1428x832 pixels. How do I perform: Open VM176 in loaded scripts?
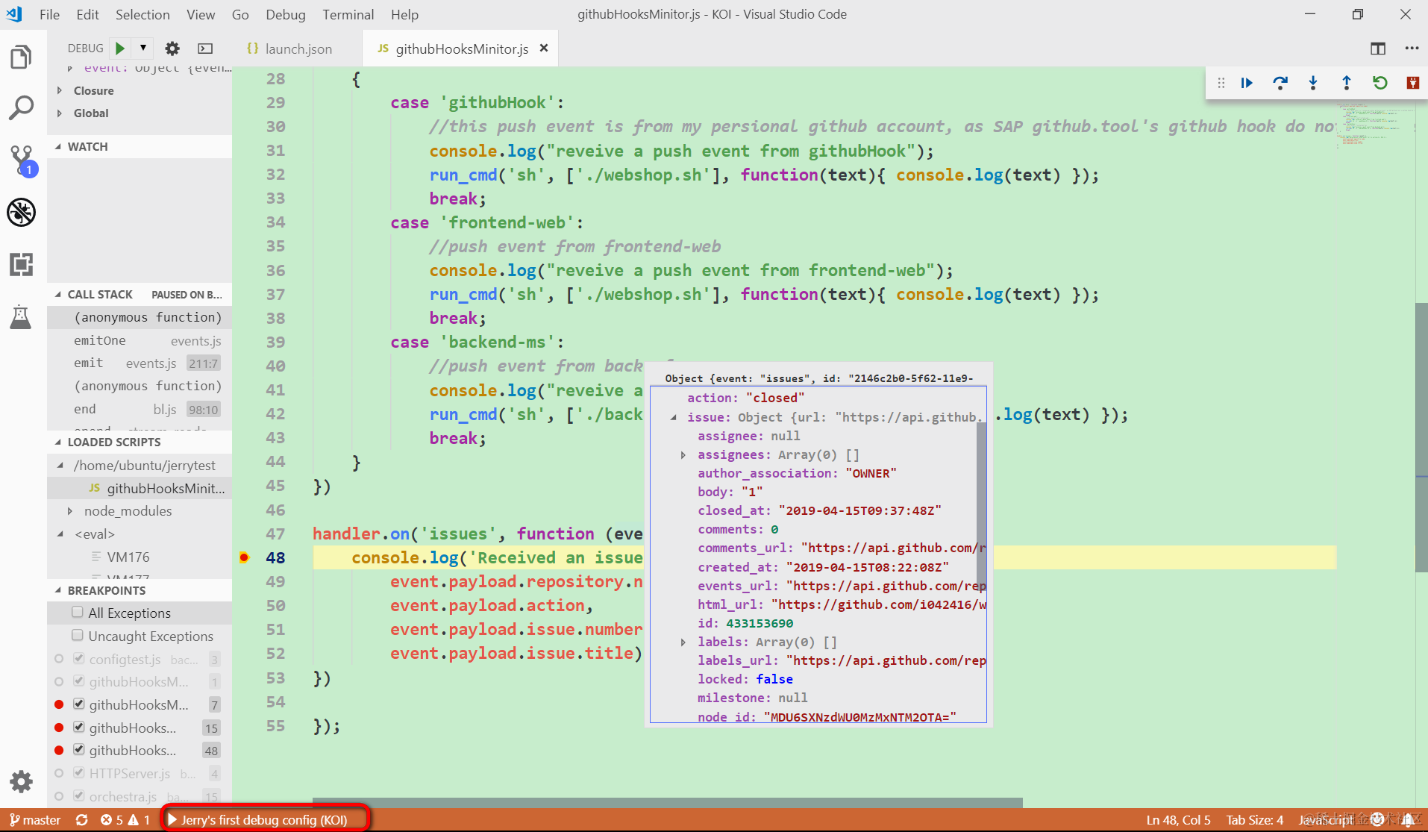click(128, 557)
